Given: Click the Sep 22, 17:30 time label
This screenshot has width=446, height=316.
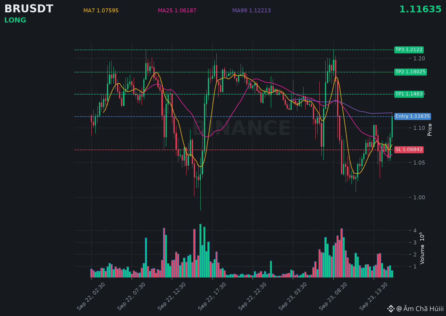Looking at the screenshot, I should pos(212,297).
